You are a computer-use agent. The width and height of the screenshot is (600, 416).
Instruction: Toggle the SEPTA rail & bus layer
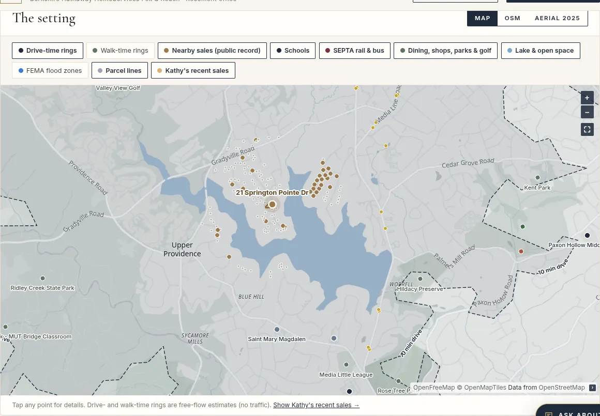[355, 51]
